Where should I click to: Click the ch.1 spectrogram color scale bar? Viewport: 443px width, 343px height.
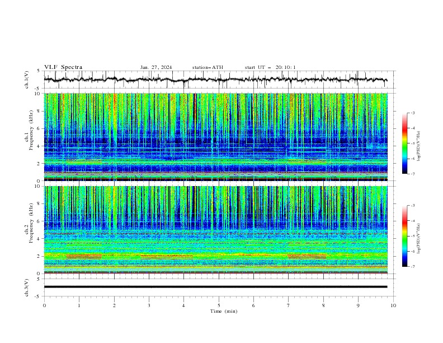pyautogui.click(x=404, y=143)
